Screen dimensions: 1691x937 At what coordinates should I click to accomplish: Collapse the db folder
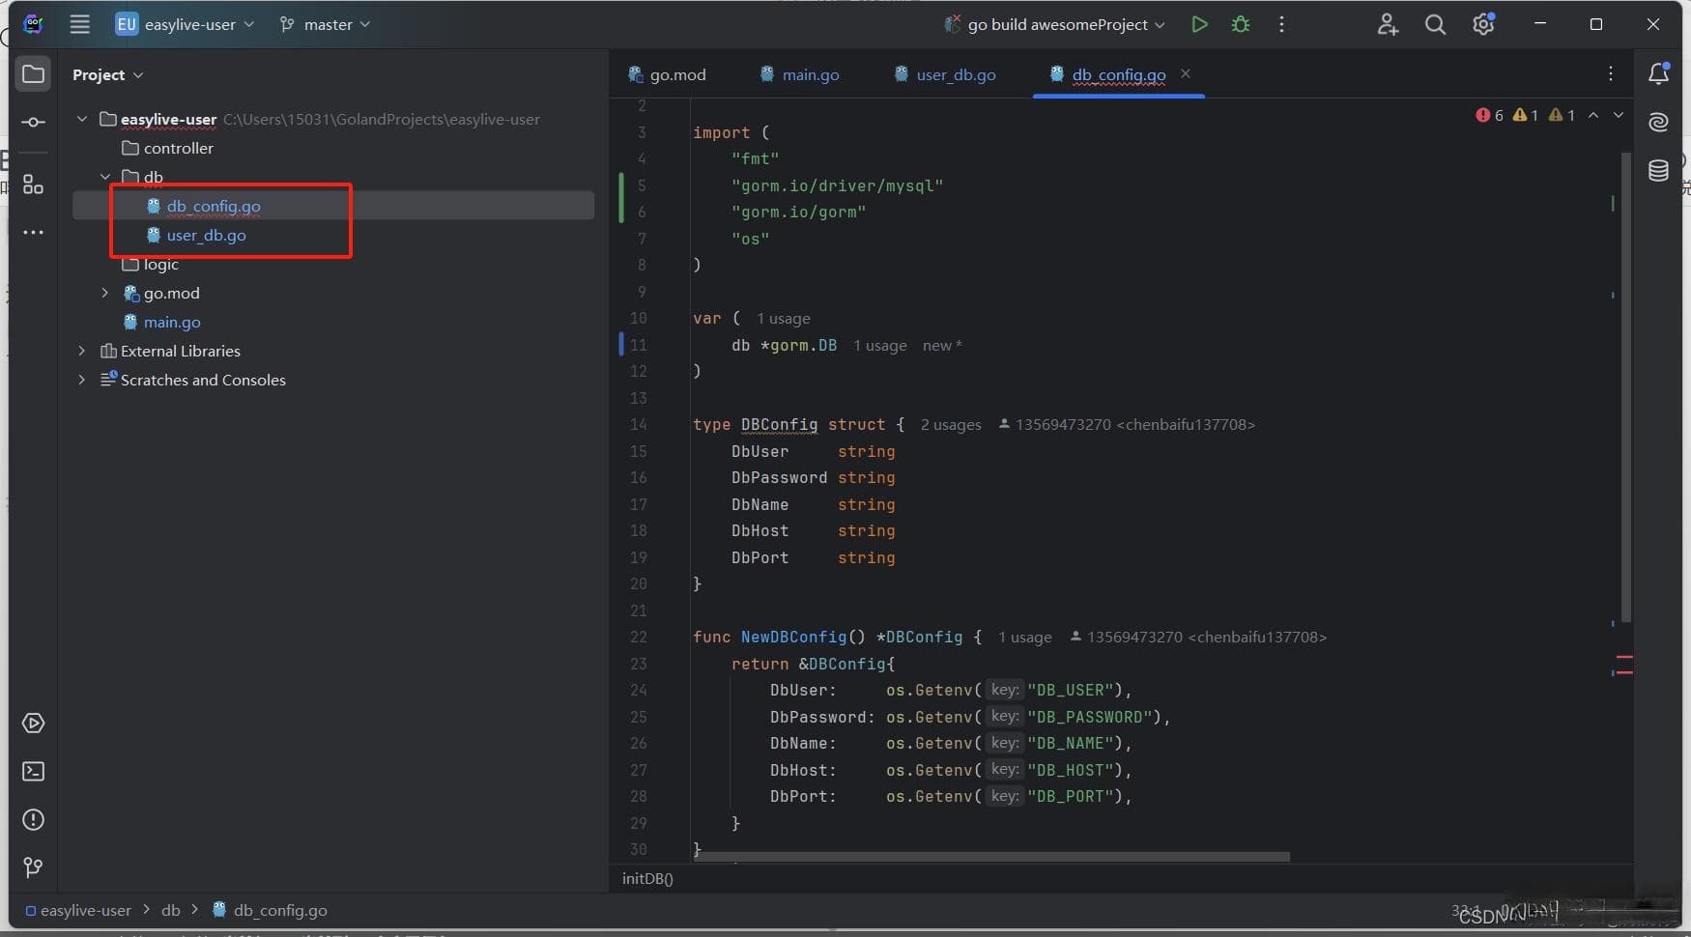tap(105, 177)
